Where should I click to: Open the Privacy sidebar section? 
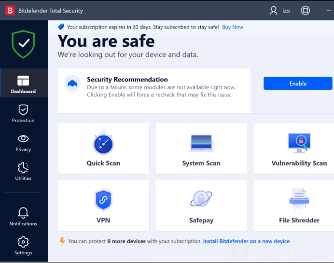click(23, 143)
